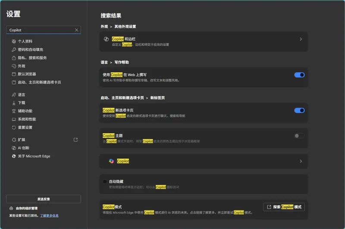Click the 由你的组织管理 notice text
This screenshot has width=345, height=229.
(27, 208)
